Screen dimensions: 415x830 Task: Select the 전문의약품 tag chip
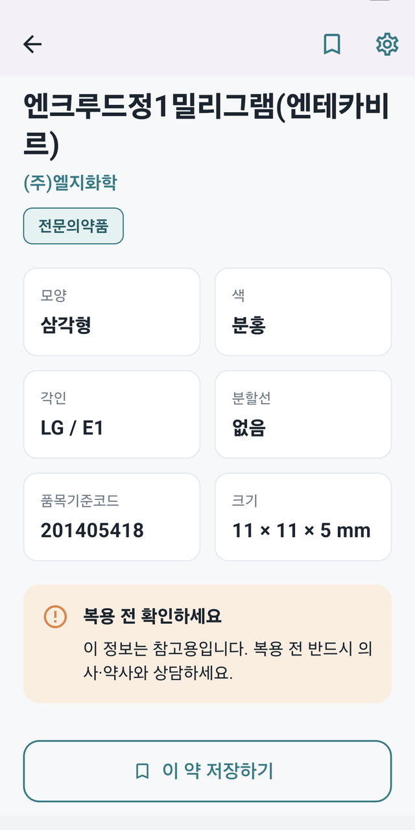(x=73, y=226)
